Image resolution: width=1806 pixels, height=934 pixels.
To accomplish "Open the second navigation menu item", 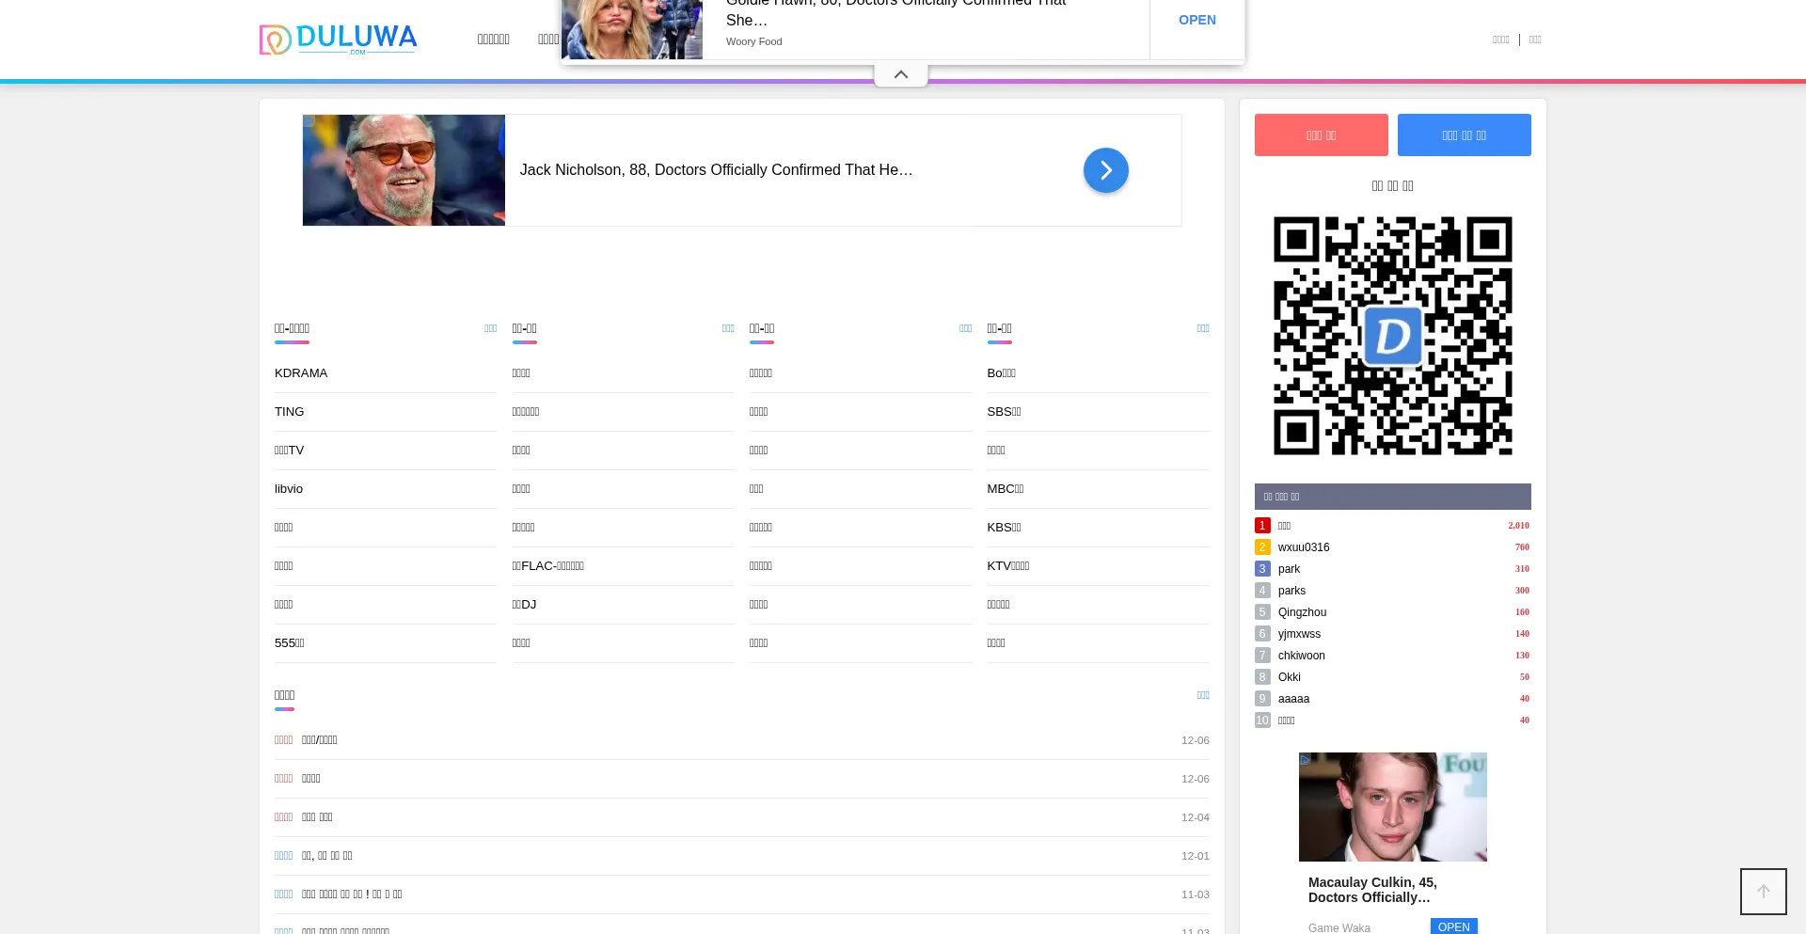I will pos(548,40).
